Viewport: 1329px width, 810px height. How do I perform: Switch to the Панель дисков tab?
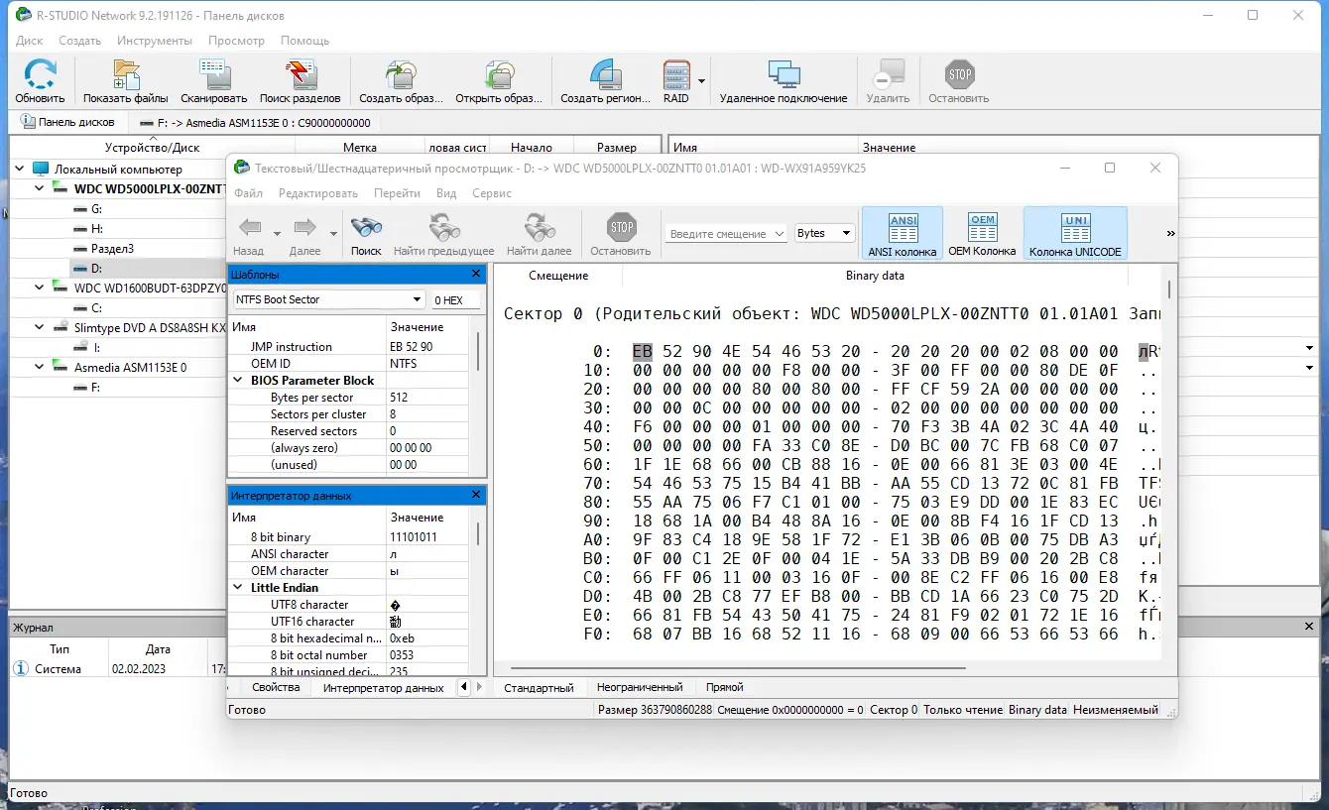(x=67, y=122)
